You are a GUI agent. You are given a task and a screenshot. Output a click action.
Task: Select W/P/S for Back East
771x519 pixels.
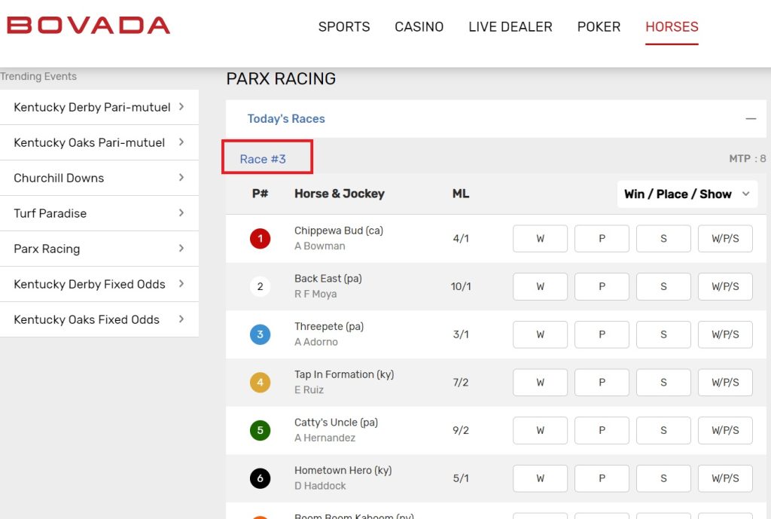[725, 286]
